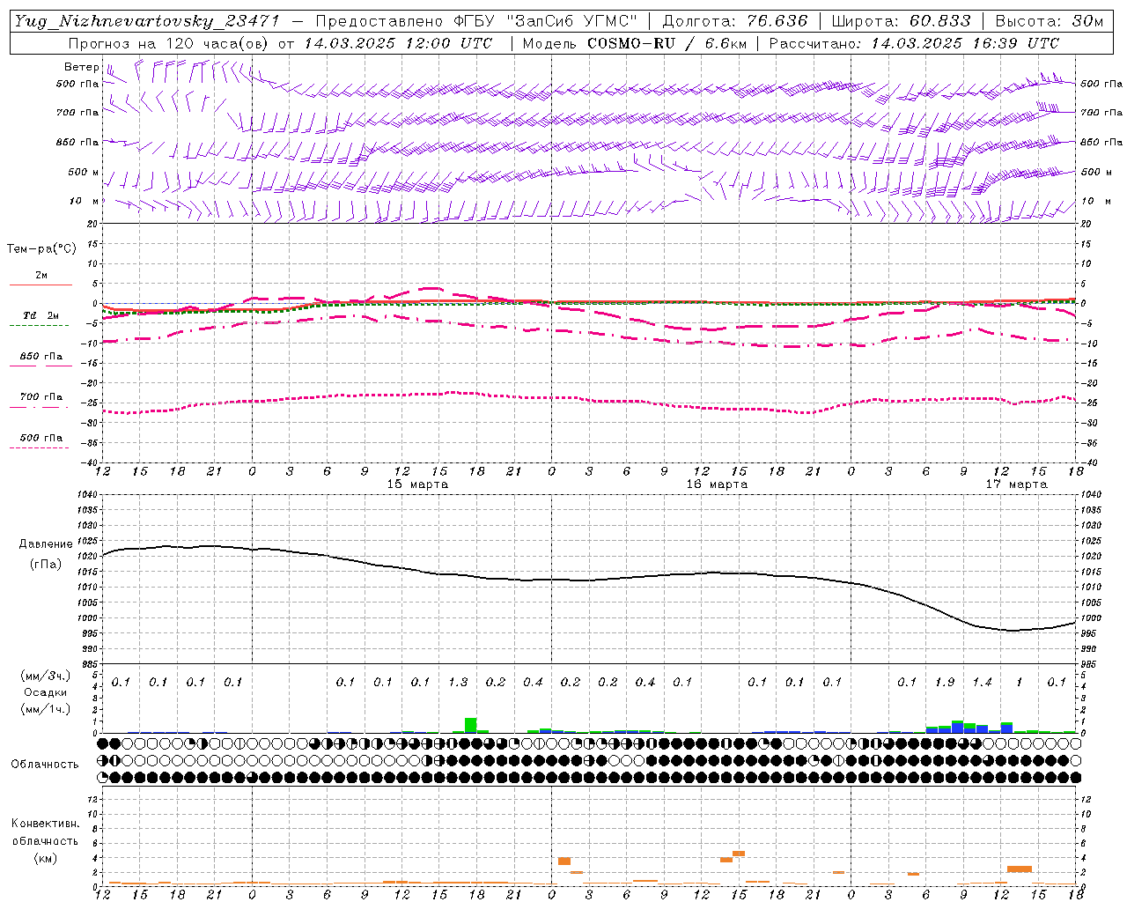Viewport: 1127px width, 902px height.
Task: Click the '1.3' three-hour precipitation value
Action: coord(458,682)
